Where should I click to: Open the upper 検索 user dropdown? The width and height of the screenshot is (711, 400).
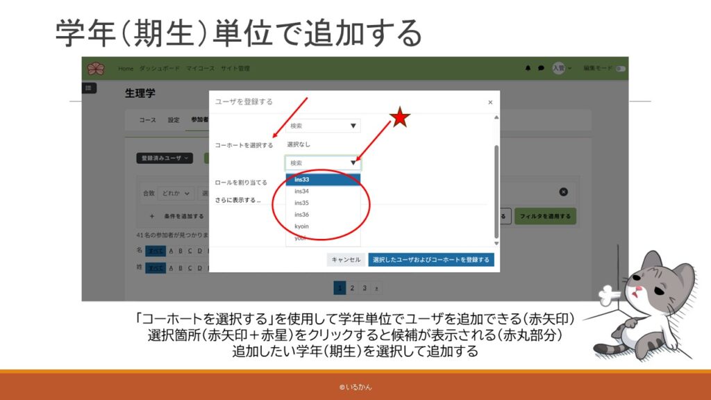tap(323, 126)
